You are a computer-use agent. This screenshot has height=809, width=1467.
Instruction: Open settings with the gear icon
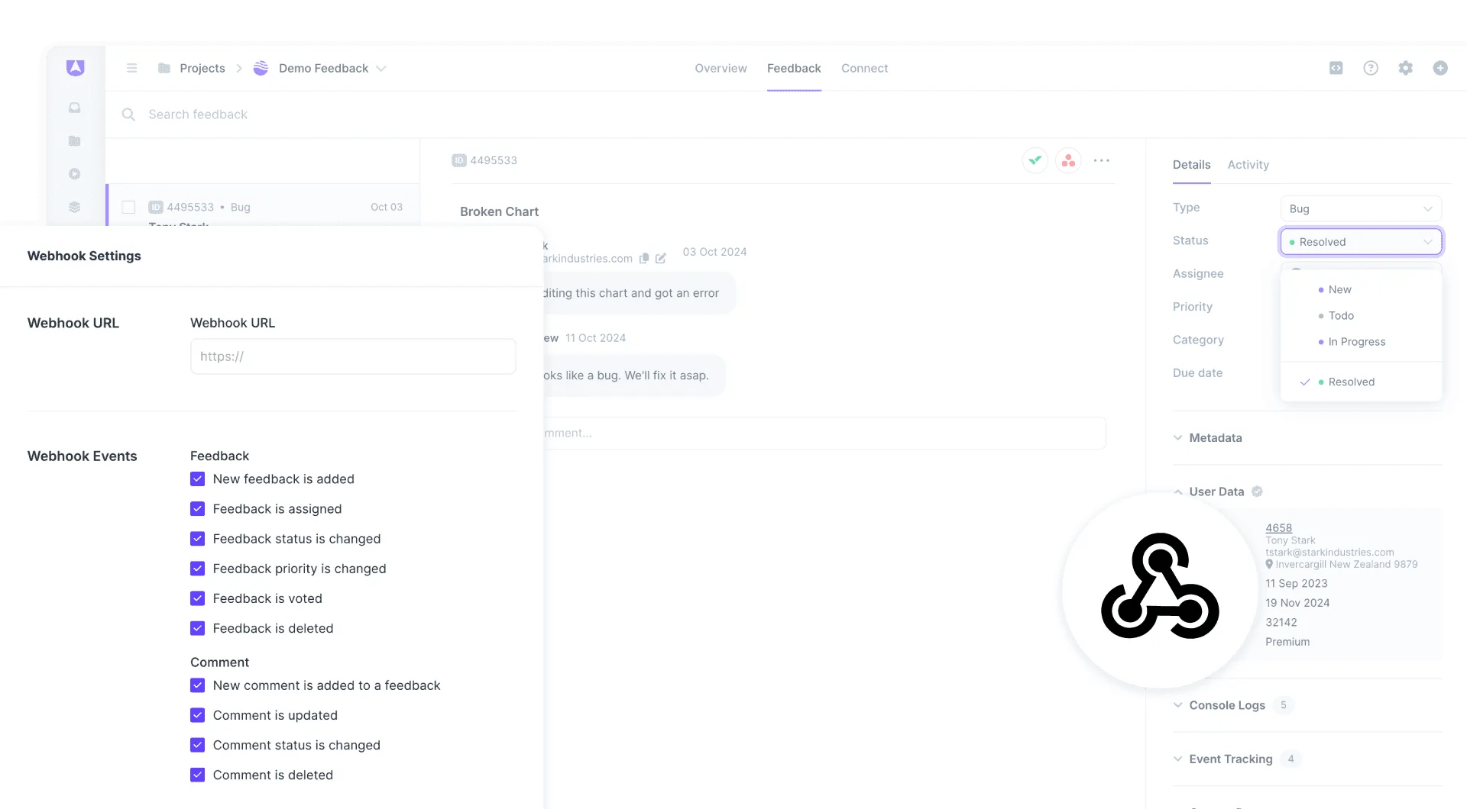click(x=1406, y=68)
